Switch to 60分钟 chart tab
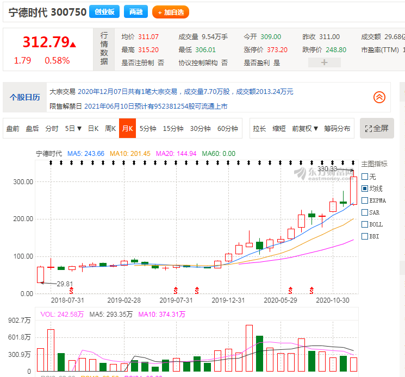This screenshot has height=377, width=405. point(228,129)
